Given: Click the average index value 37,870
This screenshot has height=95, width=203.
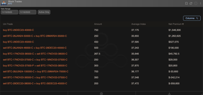Looking at the screenshot, I should tap(135, 65).
